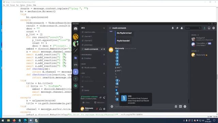Viewport: 218px width, 123px height.
Task: Open the emoji picker
Action: [x=185, y=107]
